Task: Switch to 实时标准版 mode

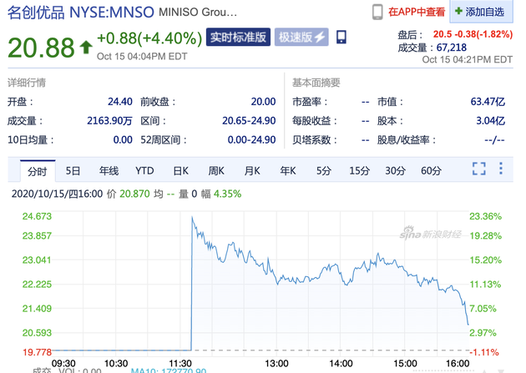Action: pos(238,38)
